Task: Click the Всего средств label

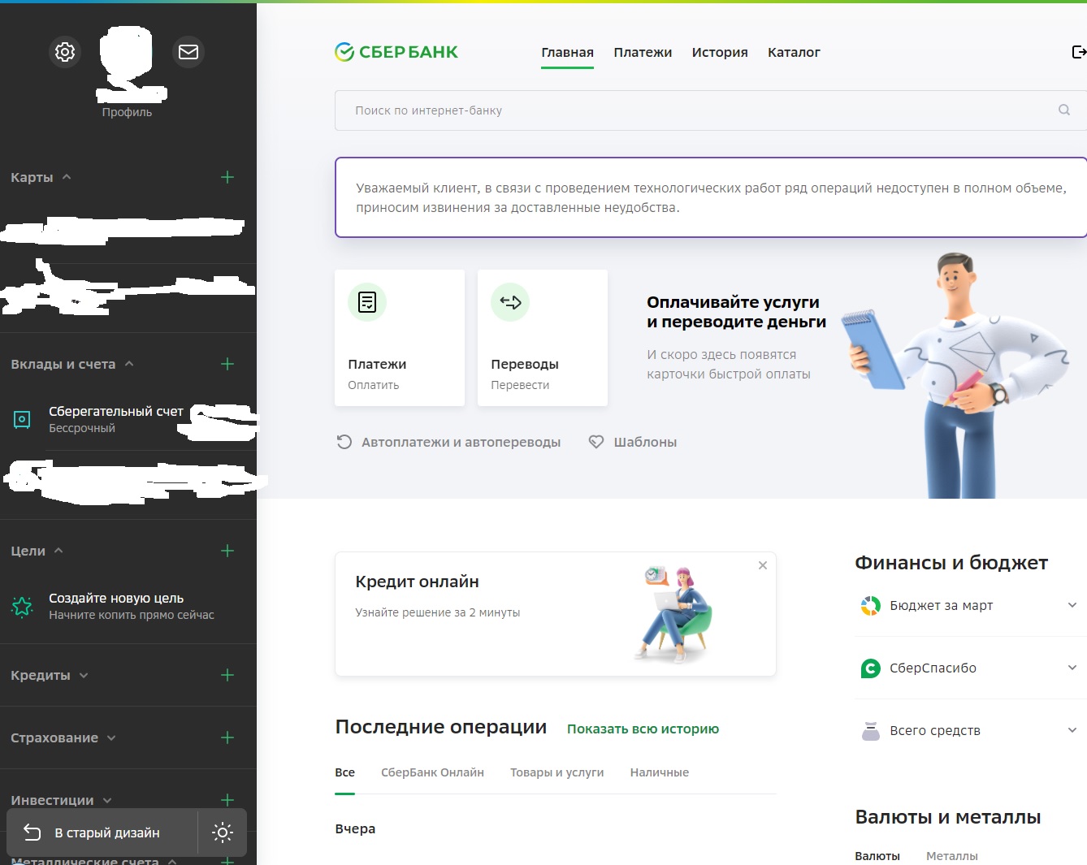Action: (x=935, y=731)
